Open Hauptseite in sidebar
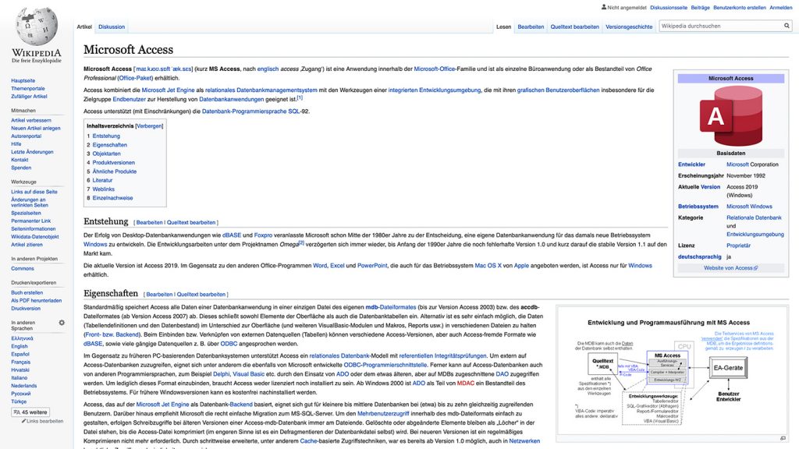This screenshot has height=449, width=799. pyautogui.click(x=23, y=80)
